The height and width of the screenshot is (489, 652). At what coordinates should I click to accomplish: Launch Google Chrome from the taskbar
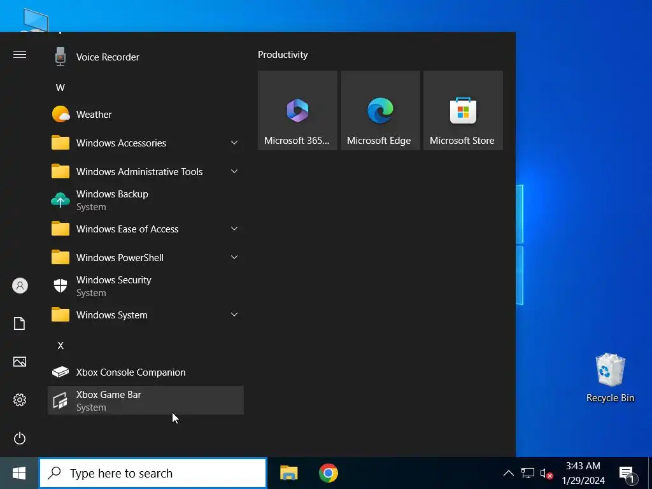click(x=328, y=473)
